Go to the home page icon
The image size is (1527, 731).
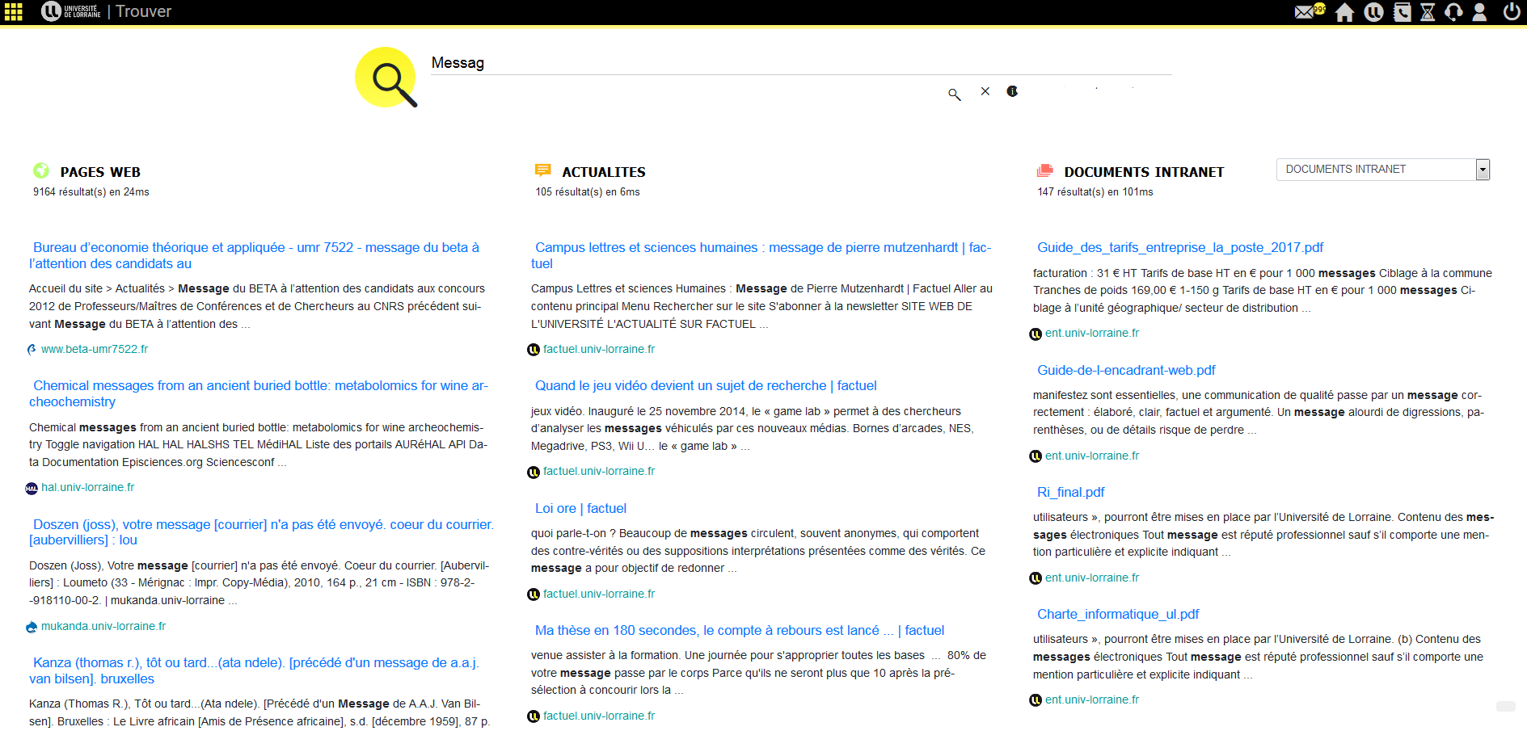pos(1344,12)
